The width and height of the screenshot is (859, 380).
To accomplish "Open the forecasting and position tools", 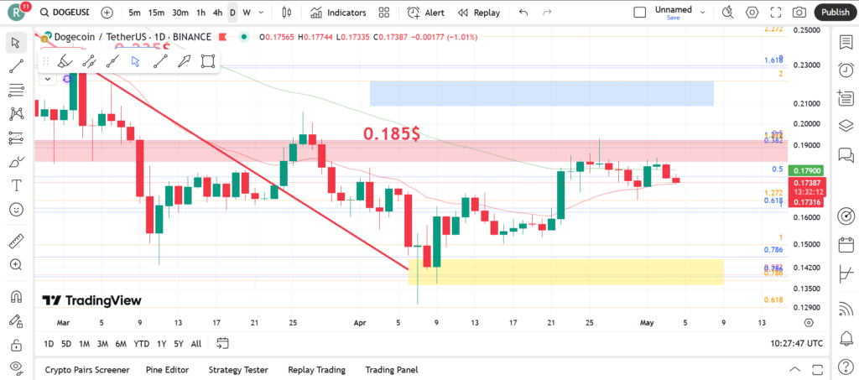I will [17, 138].
